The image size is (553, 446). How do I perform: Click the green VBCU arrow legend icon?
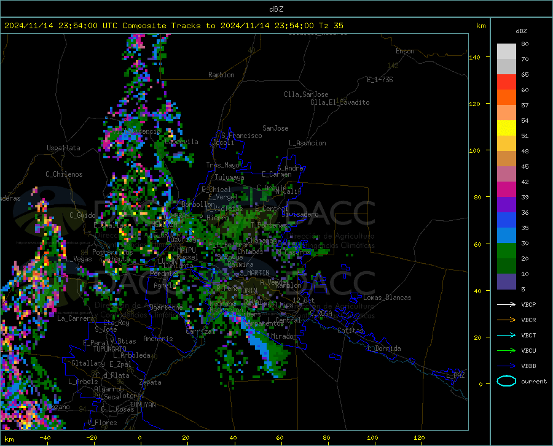(x=506, y=350)
